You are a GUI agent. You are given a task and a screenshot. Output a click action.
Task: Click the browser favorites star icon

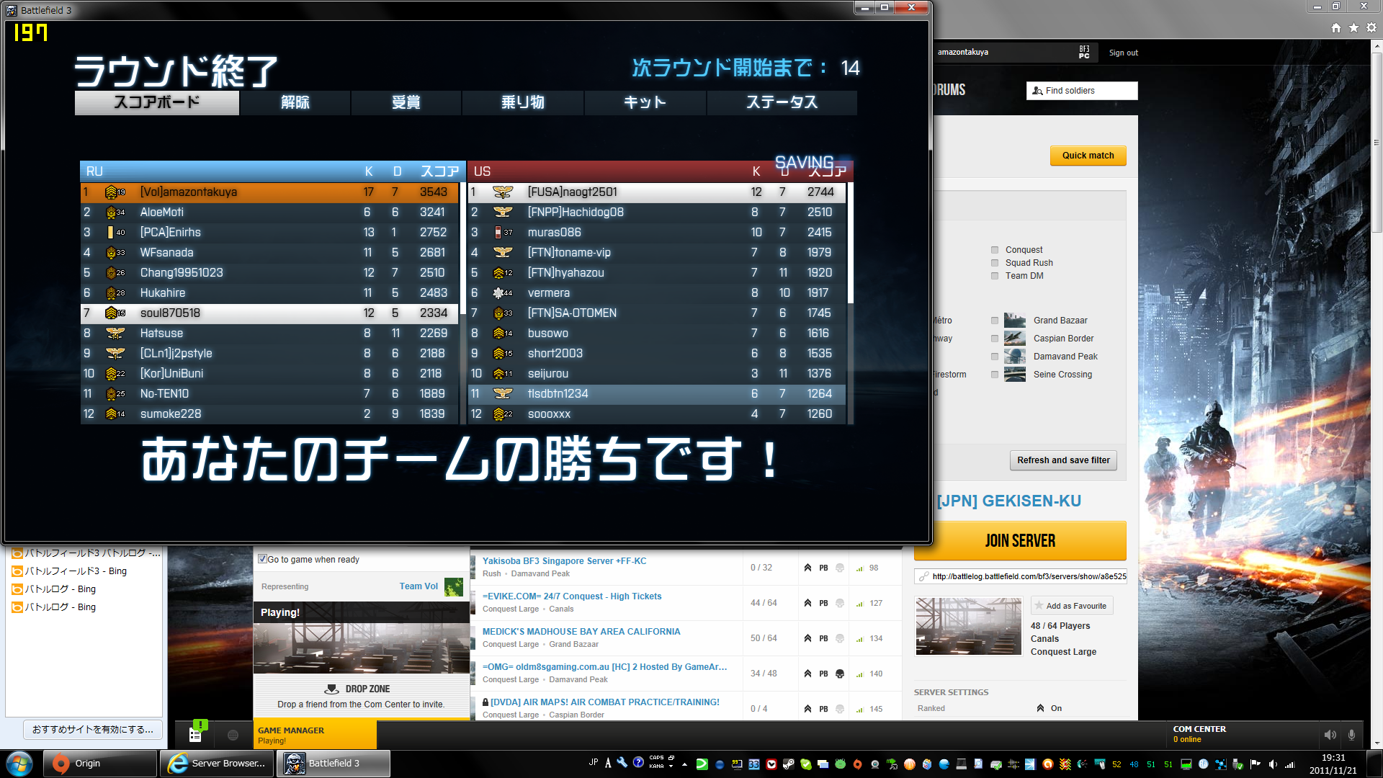click(x=1354, y=27)
